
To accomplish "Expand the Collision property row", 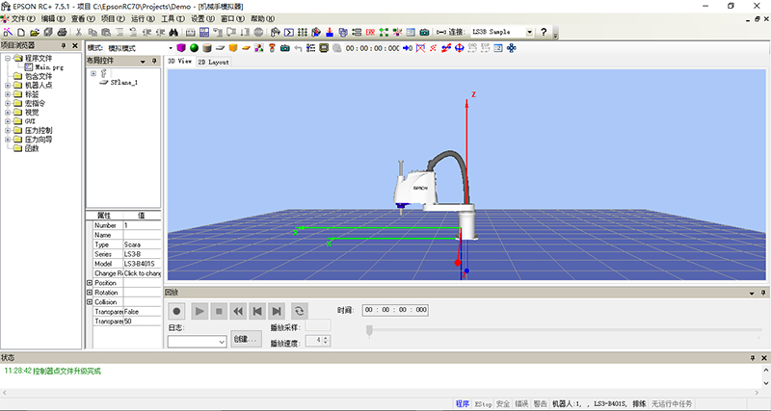I will point(90,302).
